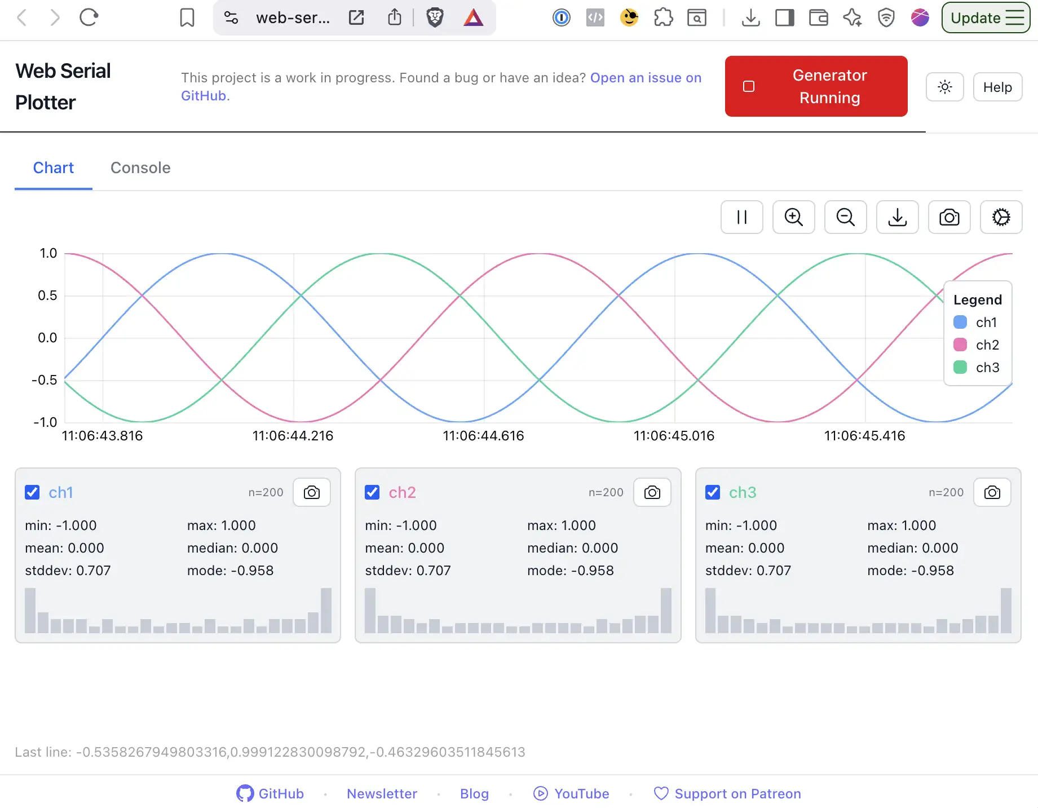1038x808 pixels.
Task: Disable the ch2 channel
Action: (x=372, y=492)
